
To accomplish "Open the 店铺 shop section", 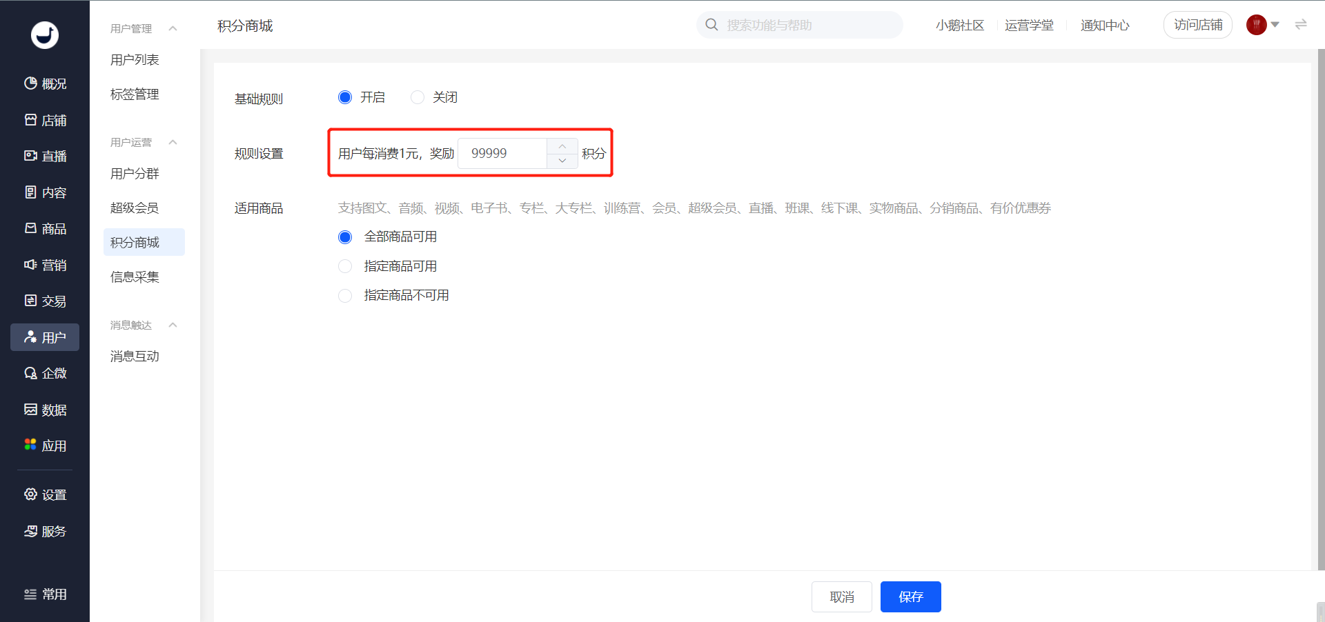I will [x=45, y=120].
